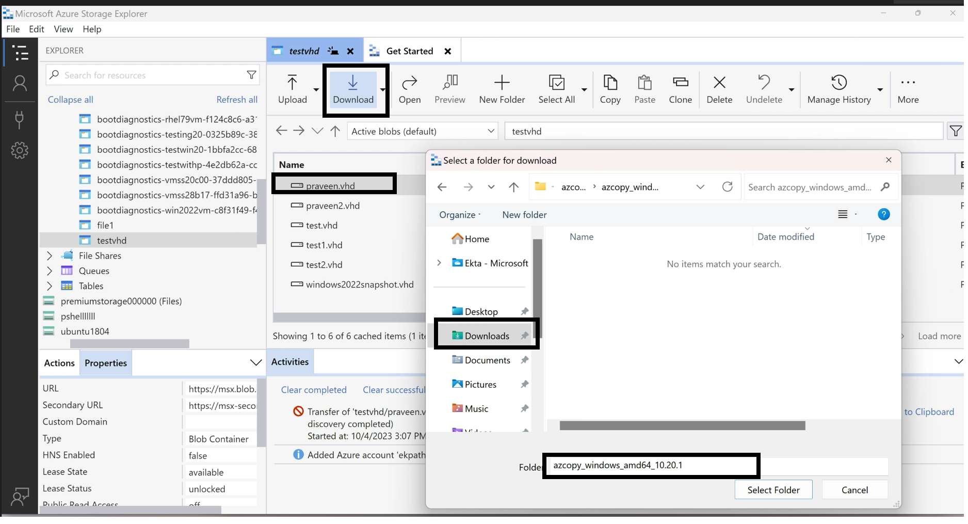Select the windows2022snapshot.vhd blob
This screenshot has height=524, width=968.
pos(360,284)
